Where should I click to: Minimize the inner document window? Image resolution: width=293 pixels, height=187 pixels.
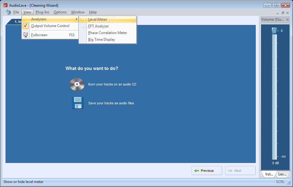point(278,13)
